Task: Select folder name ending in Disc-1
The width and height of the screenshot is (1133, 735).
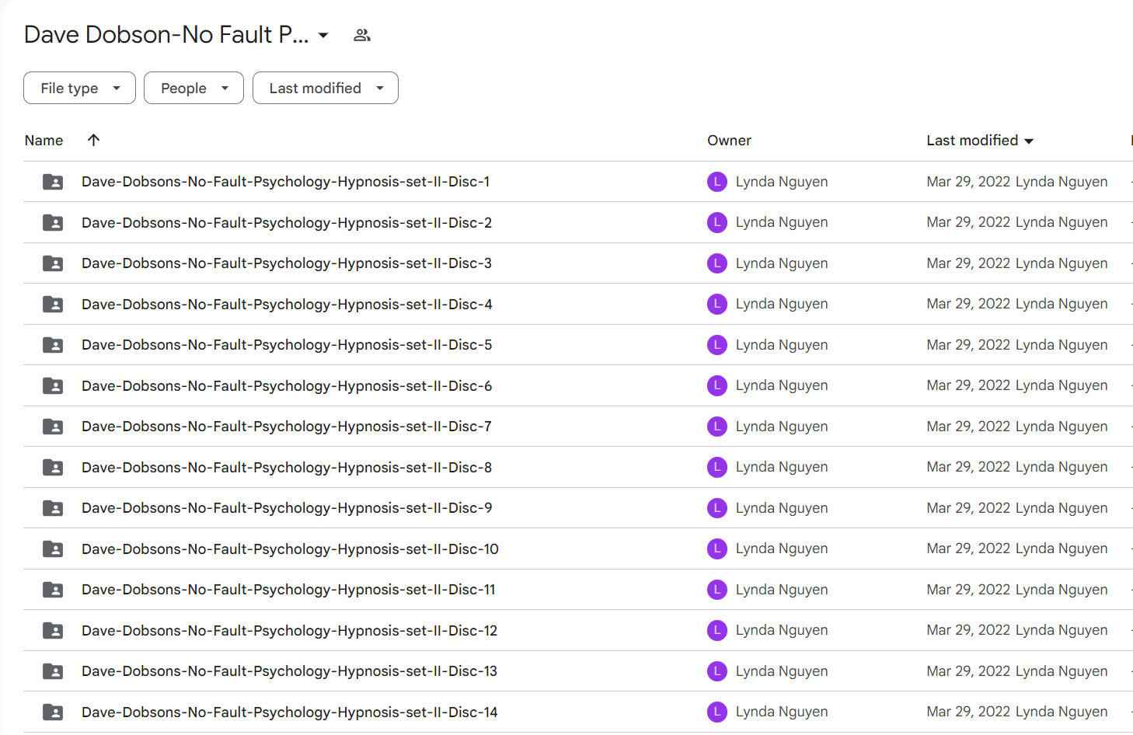Action: click(x=286, y=182)
